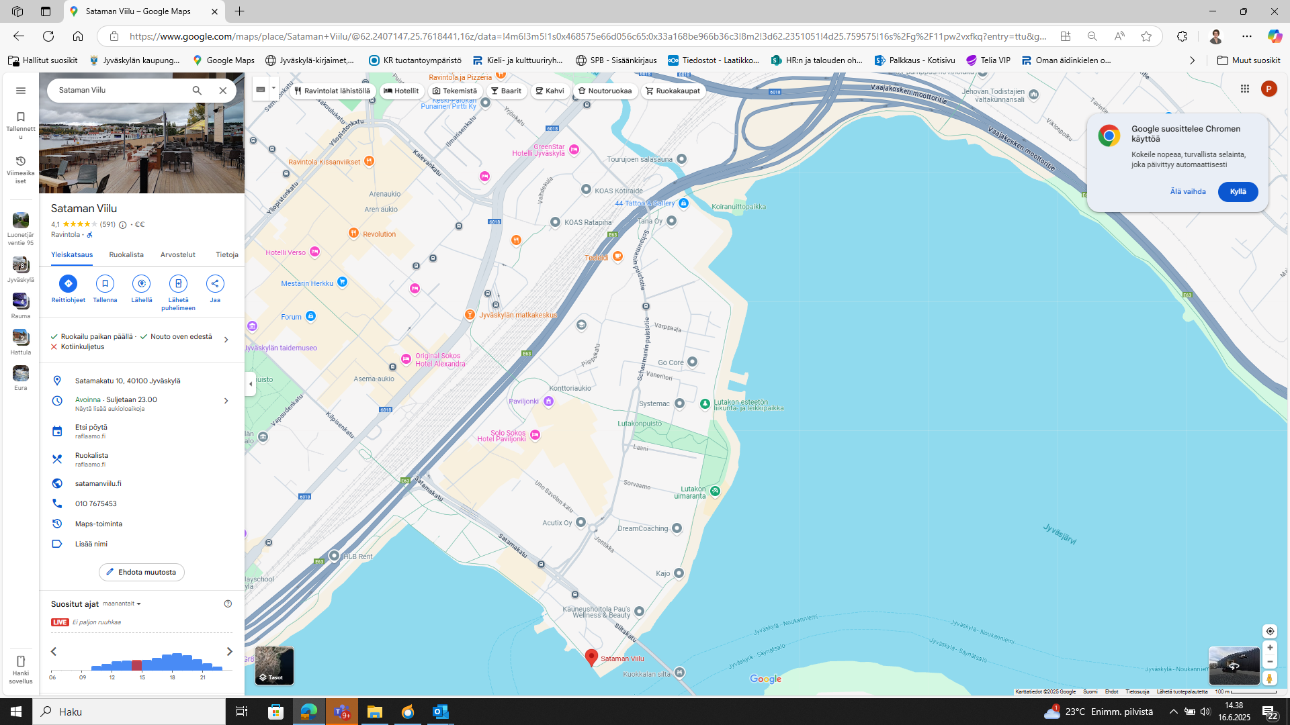Click Kyllä in the Chrome suggestion
The height and width of the screenshot is (725, 1290).
tap(1238, 192)
